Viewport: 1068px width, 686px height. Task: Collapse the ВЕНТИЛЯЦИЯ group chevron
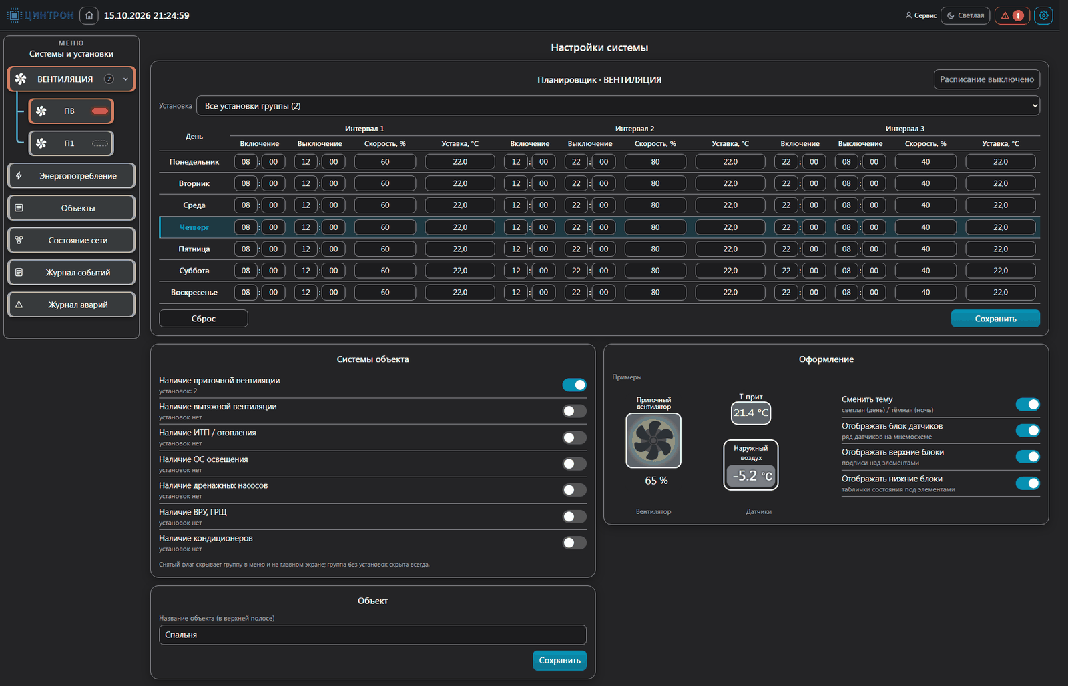tap(125, 79)
